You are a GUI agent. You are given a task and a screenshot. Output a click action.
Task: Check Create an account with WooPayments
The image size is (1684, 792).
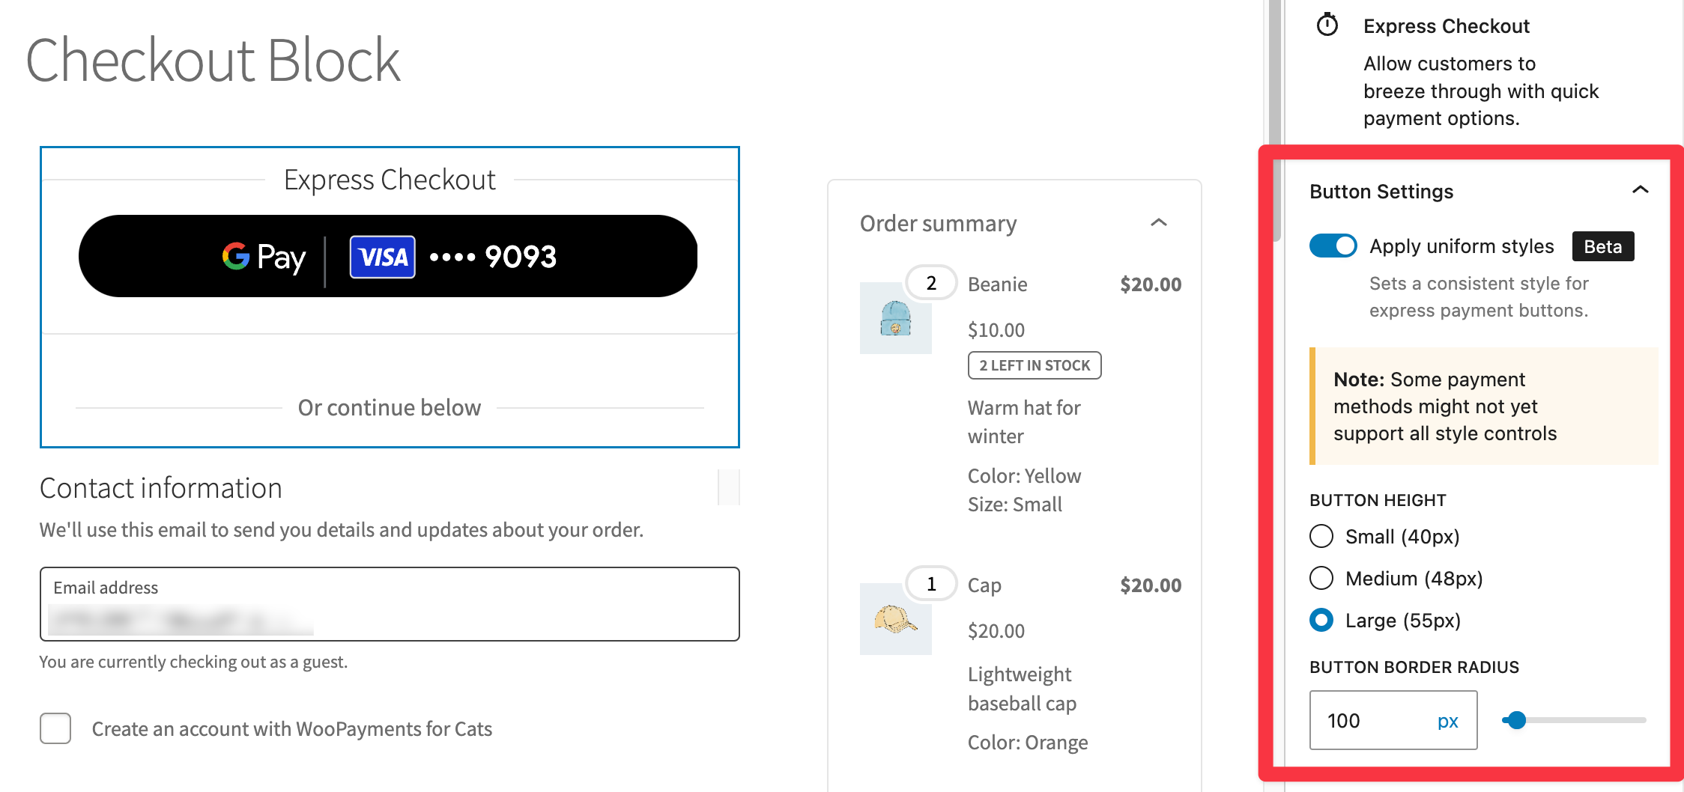pos(55,728)
